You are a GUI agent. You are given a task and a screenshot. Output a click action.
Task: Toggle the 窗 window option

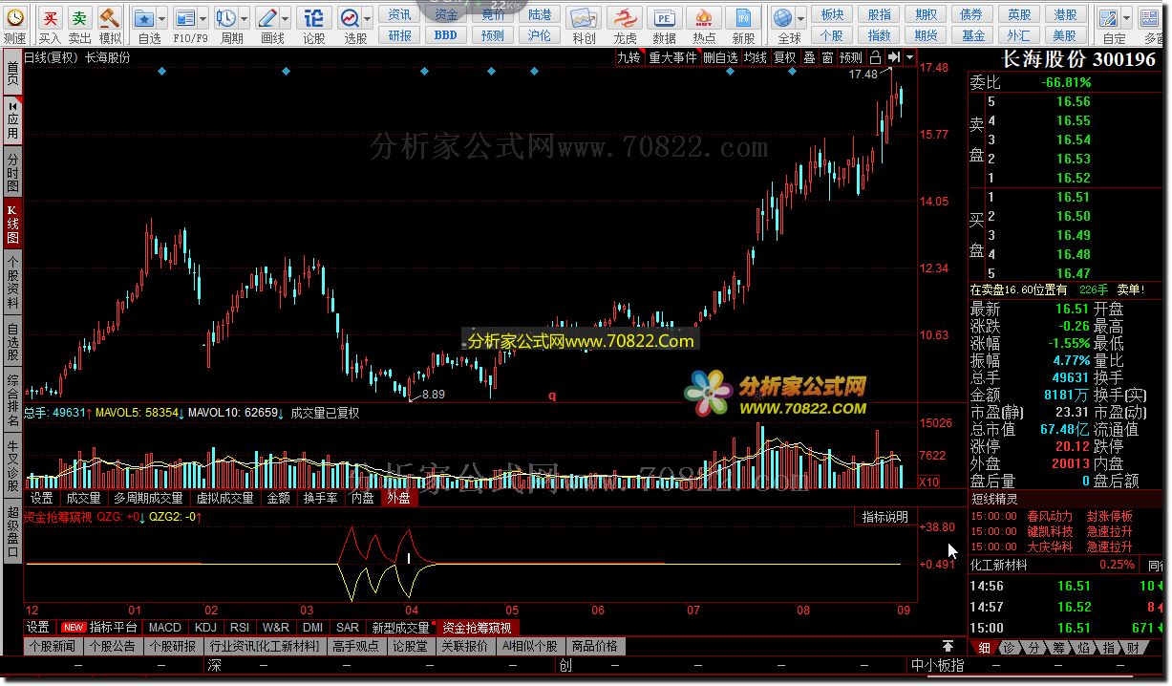click(x=827, y=57)
